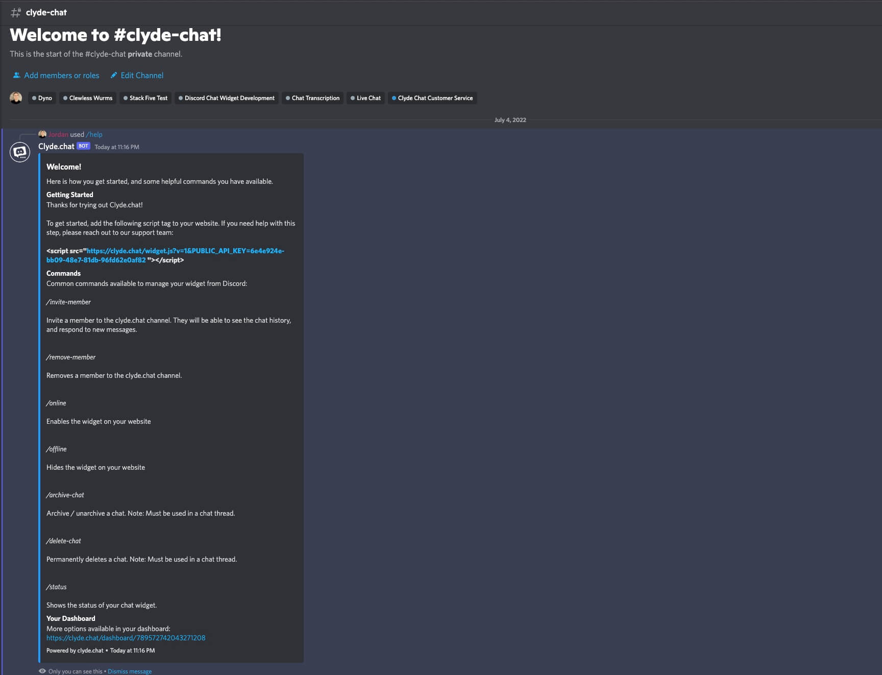Open the Clyde.chat bot avatar
Viewport: 882px width, 675px height.
pos(20,152)
